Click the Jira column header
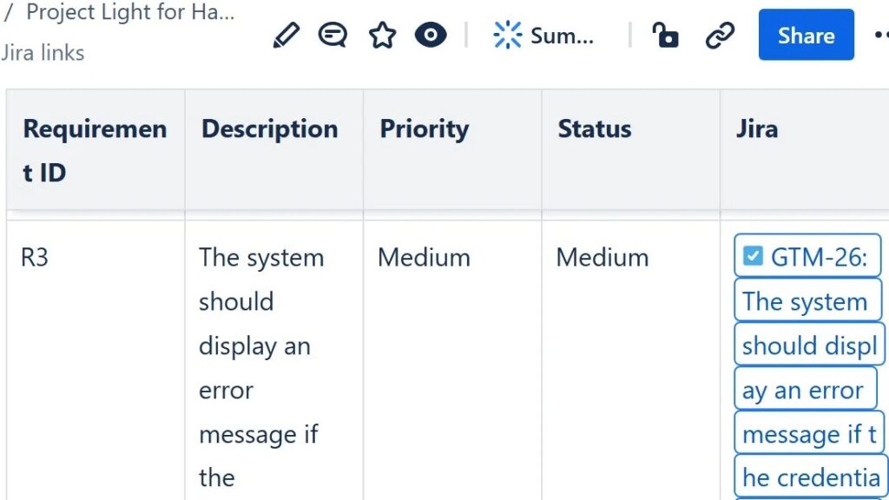Viewport: 889px width, 500px height. pyautogui.click(x=756, y=129)
